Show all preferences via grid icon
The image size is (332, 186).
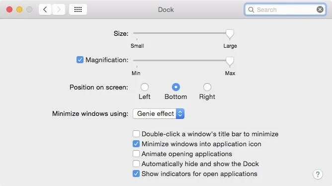coord(78,9)
